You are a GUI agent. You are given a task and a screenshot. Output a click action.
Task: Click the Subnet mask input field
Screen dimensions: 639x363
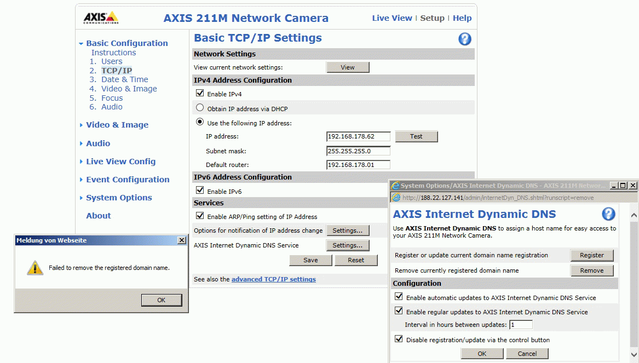(x=358, y=151)
